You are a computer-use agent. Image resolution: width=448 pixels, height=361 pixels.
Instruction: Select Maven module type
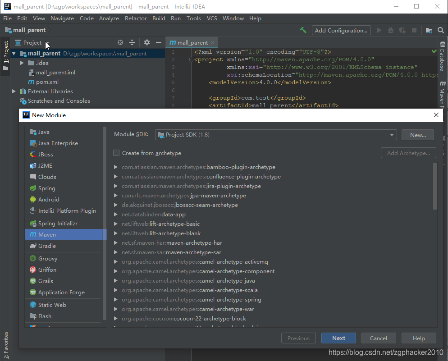[x=65, y=235]
